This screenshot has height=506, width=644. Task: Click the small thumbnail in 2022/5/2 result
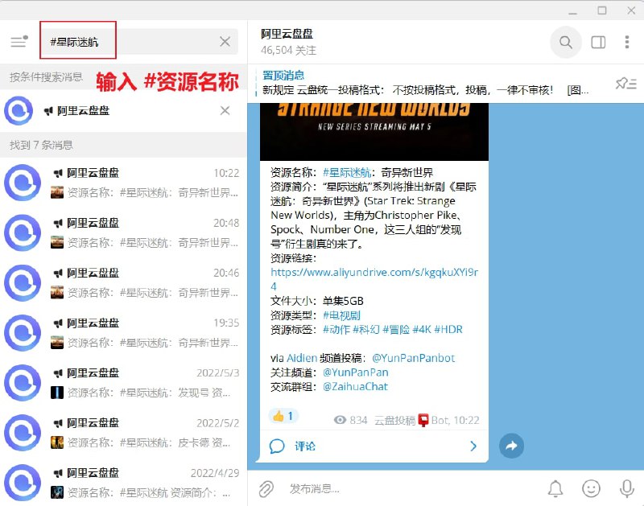click(57, 442)
